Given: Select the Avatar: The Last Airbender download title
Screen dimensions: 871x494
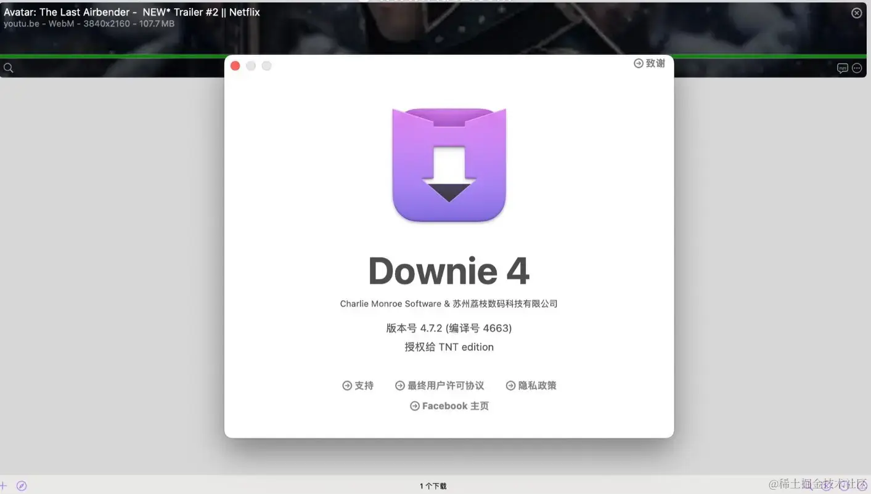Looking at the screenshot, I should pos(132,12).
